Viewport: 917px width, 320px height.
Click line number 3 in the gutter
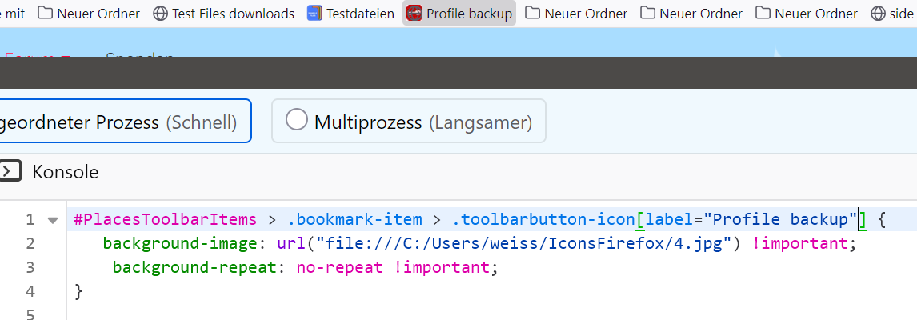pyautogui.click(x=30, y=267)
